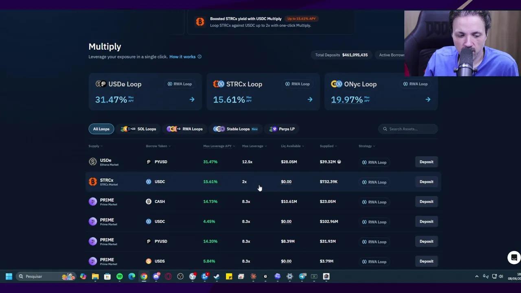Open Copilot from the taskbar
Screen dimensions: 521x293
tap(83, 277)
